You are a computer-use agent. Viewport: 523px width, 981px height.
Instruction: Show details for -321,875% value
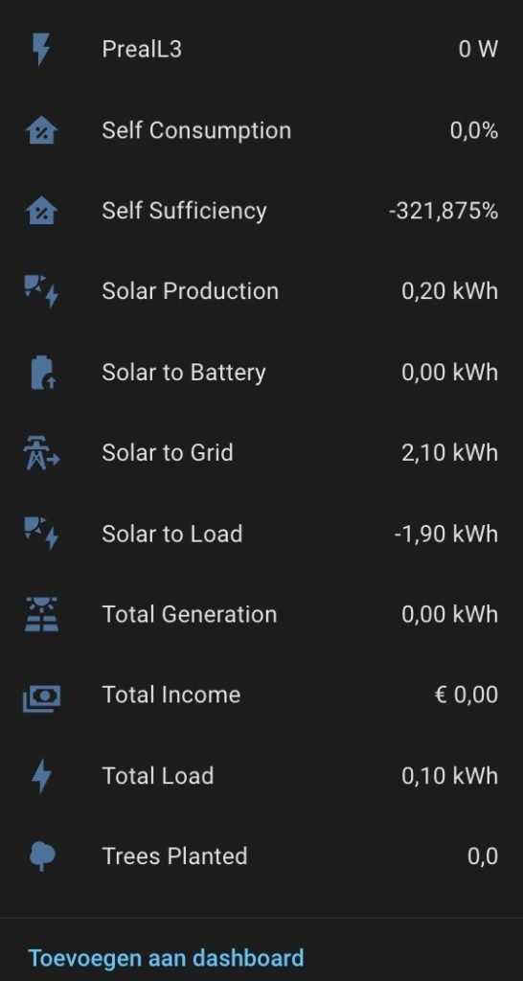[443, 212]
